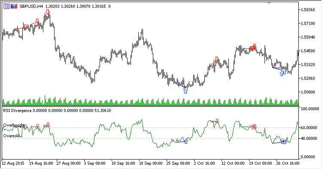This screenshot has width=322, height=169.
Task: Click time axis label 19 Oct 08:00
Action: 261,163
